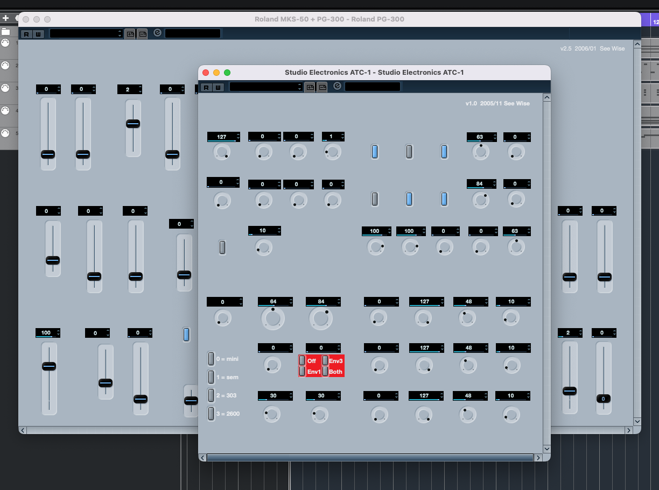This screenshot has height=490, width=659.
Task: Click PG-300 top-row slider thumb under value 2
Action: pos(133,124)
